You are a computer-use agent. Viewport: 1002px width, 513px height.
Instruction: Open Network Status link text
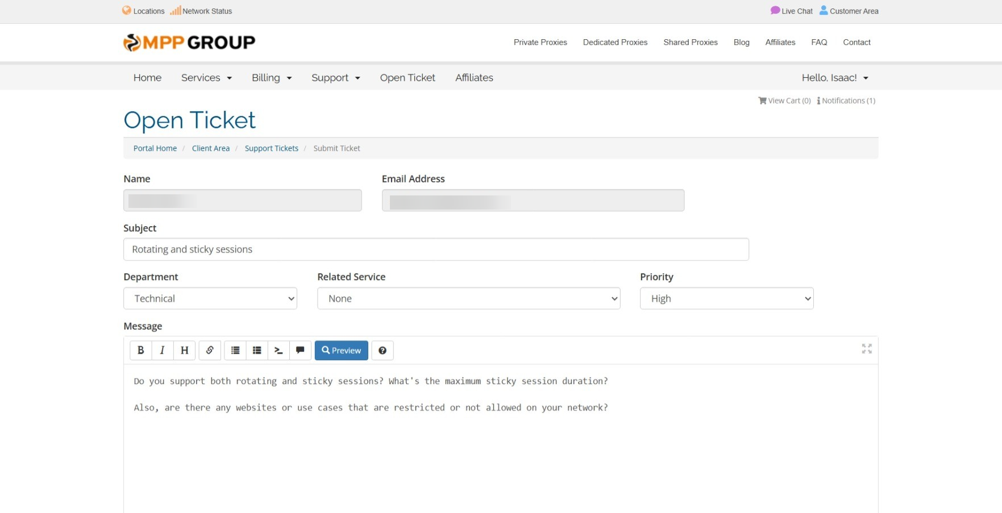(207, 11)
